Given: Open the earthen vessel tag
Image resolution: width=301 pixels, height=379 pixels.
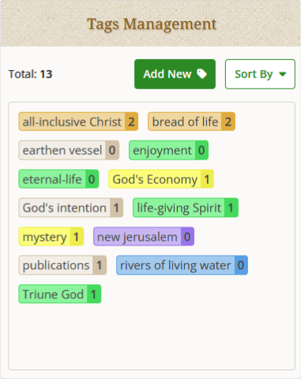Looking at the screenshot, I should pyautogui.click(x=69, y=150).
